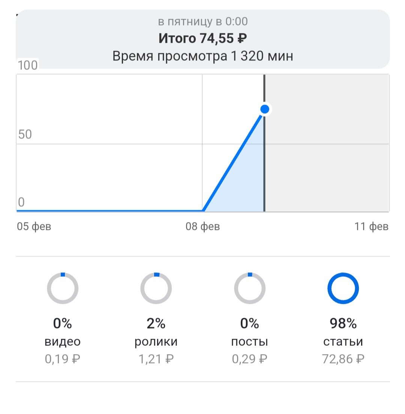
Task: Select the 05 фев date label
Action: 34,226
